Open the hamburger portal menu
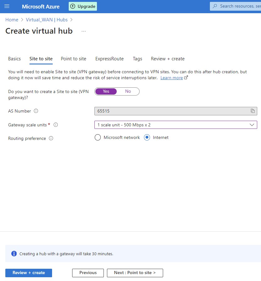This screenshot has width=261, height=281. click(x=7, y=6)
